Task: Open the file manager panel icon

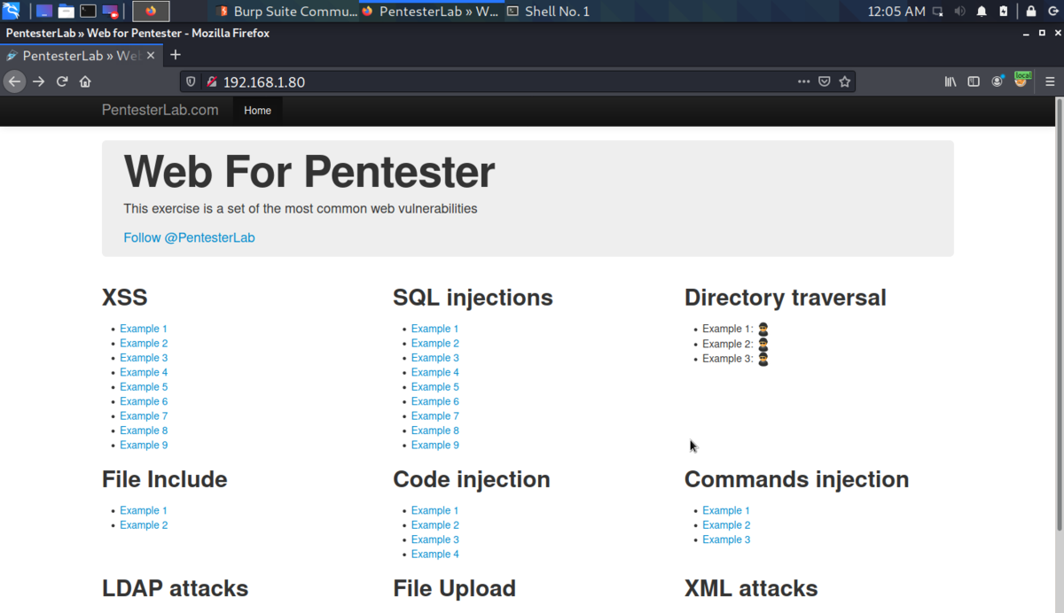Action: click(66, 12)
